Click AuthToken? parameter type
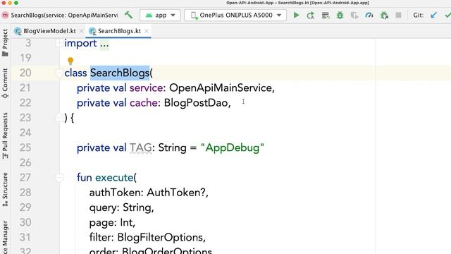 coord(176,193)
